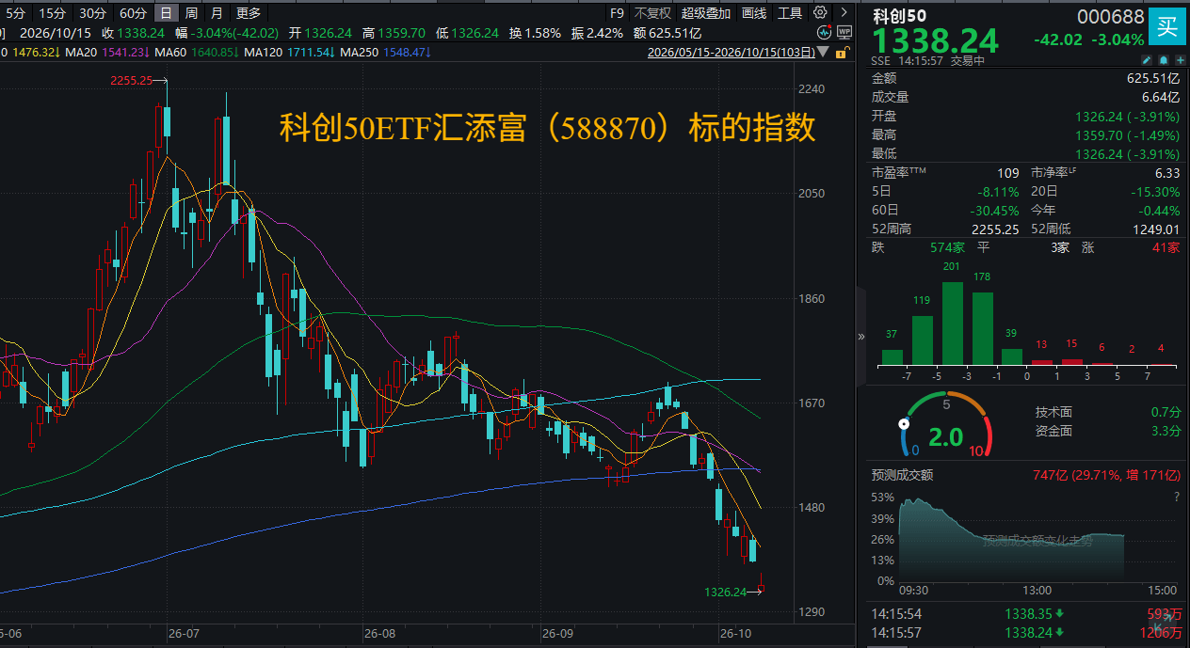Open the heartbeat monitor icon with the red dot
The image size is (1190, 648).
click(x=825, y=31)
